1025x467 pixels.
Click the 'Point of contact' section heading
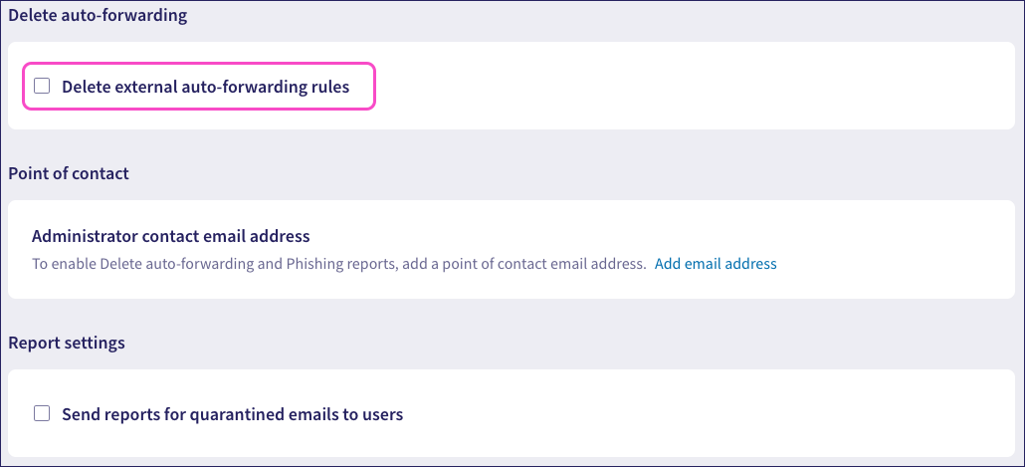69,173
